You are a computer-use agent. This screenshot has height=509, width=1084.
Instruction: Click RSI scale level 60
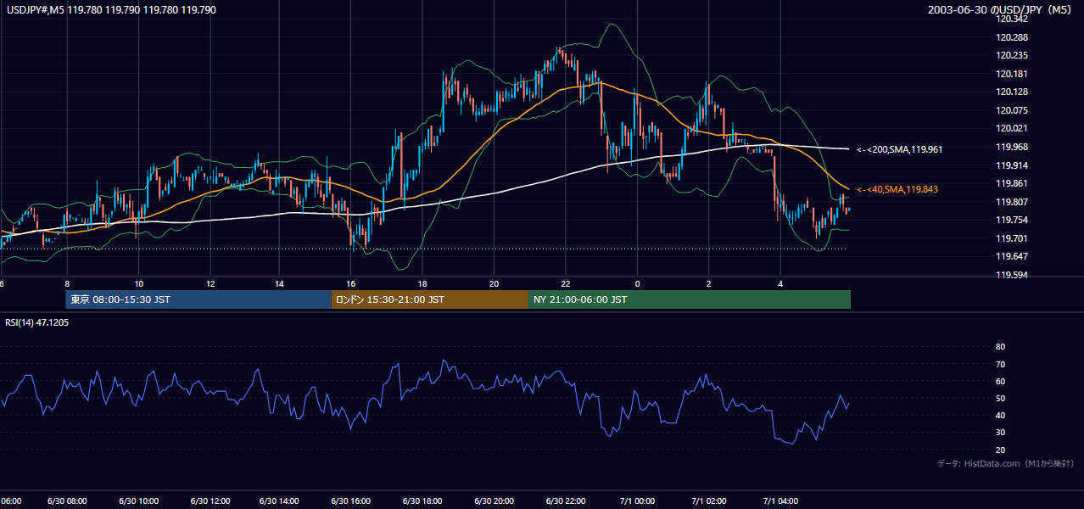[1000, 381]
